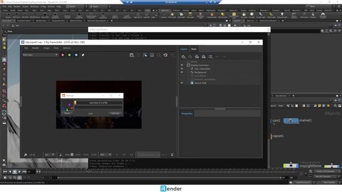Select the Lens Effects layer row
342x192 pixels.
pos(220,76)
